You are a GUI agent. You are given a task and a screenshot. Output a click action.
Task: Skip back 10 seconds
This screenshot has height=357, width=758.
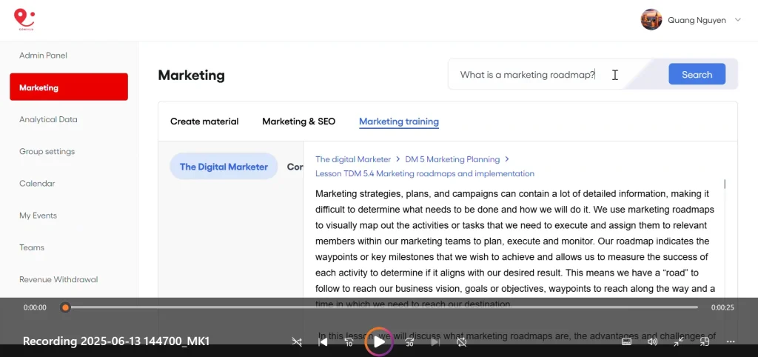349,342
